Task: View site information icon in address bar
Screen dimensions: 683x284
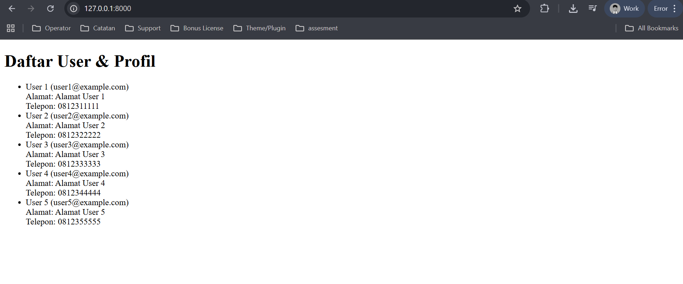Action: [74, 9]
